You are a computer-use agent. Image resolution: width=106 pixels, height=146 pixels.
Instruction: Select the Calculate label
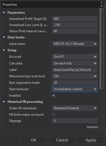(16, 63)
